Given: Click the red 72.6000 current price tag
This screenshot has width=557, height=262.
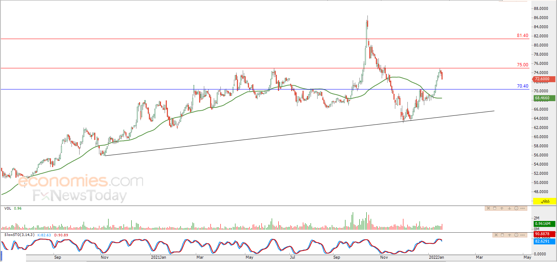Looking at the screenshot, I should click(544, 79).
